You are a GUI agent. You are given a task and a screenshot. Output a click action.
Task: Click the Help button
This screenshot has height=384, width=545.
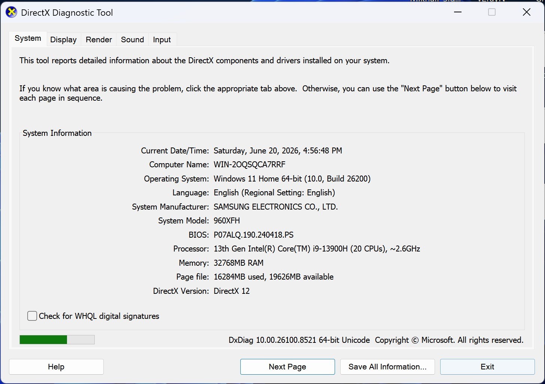(x=56, y=367)
